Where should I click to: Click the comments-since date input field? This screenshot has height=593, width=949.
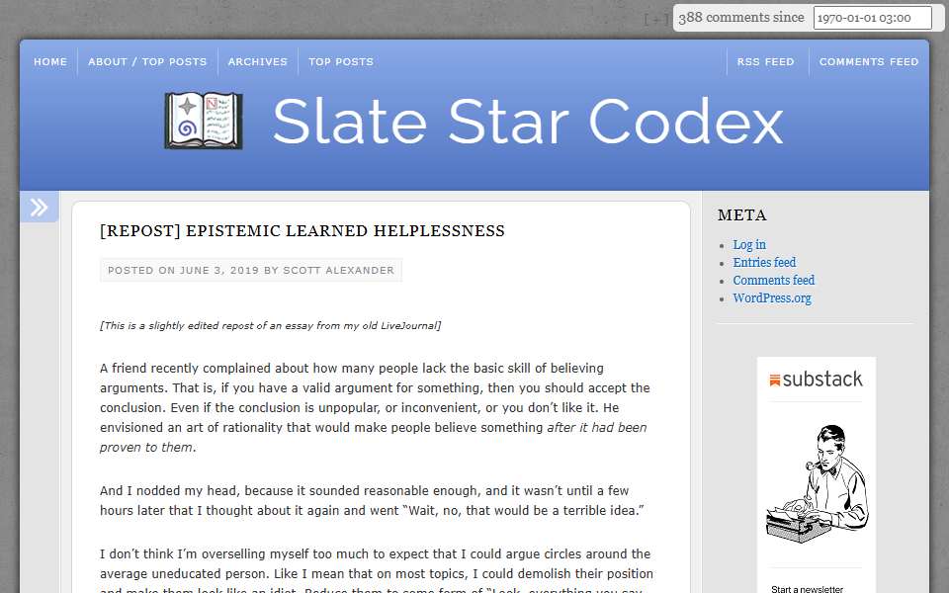click(872, 18)
